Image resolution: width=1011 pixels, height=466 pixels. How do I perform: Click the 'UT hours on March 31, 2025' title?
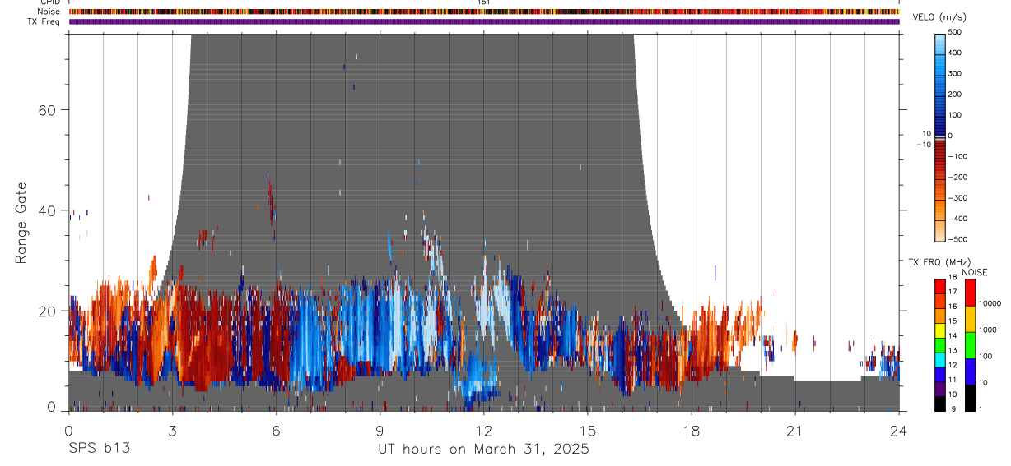click(483, 449)
